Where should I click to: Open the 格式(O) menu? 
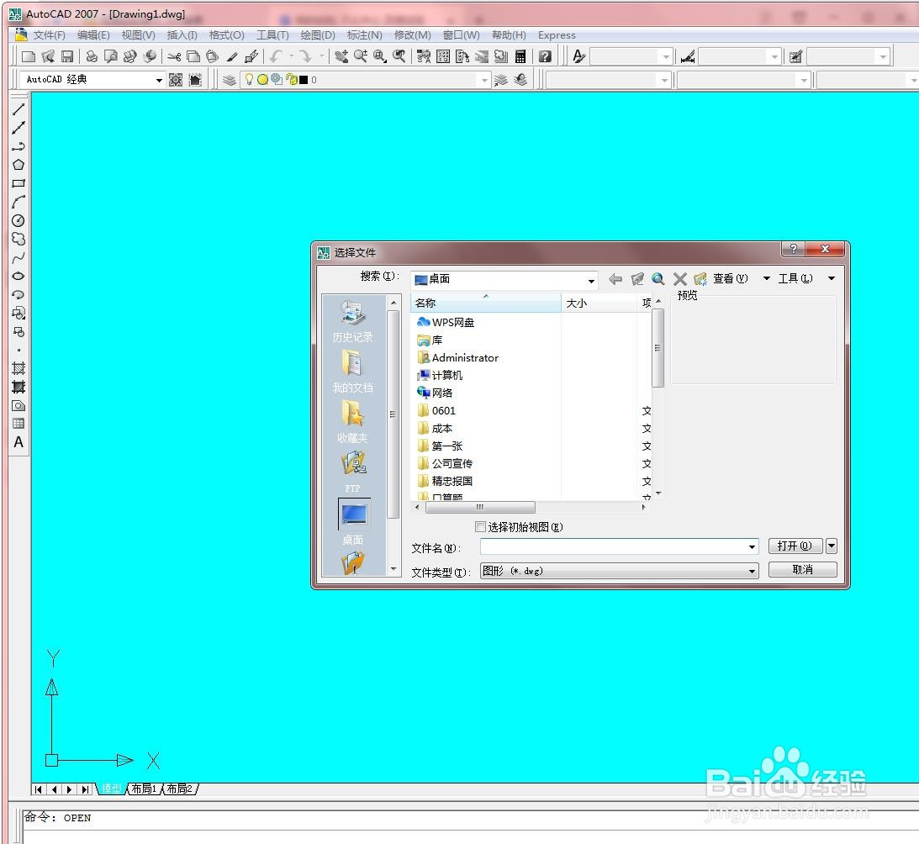coord(226,35)
